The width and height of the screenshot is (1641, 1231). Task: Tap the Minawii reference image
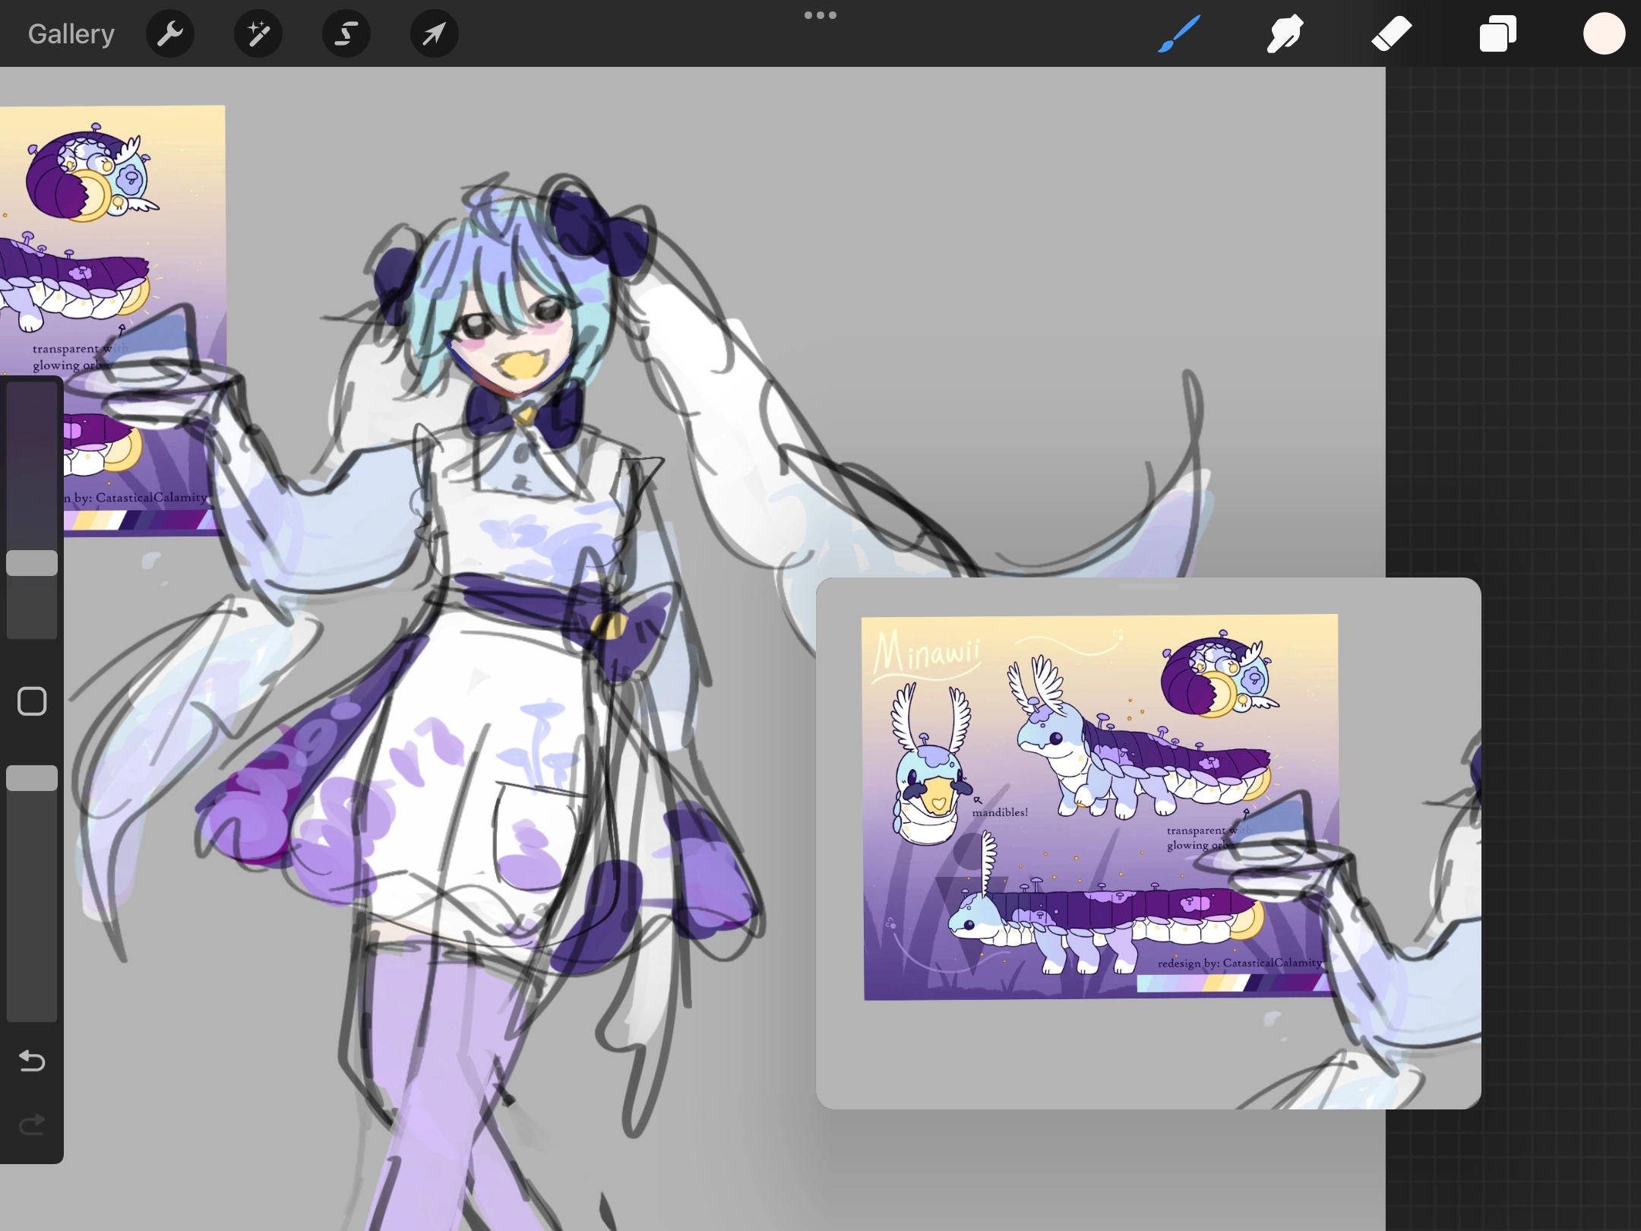(1099, 805)
